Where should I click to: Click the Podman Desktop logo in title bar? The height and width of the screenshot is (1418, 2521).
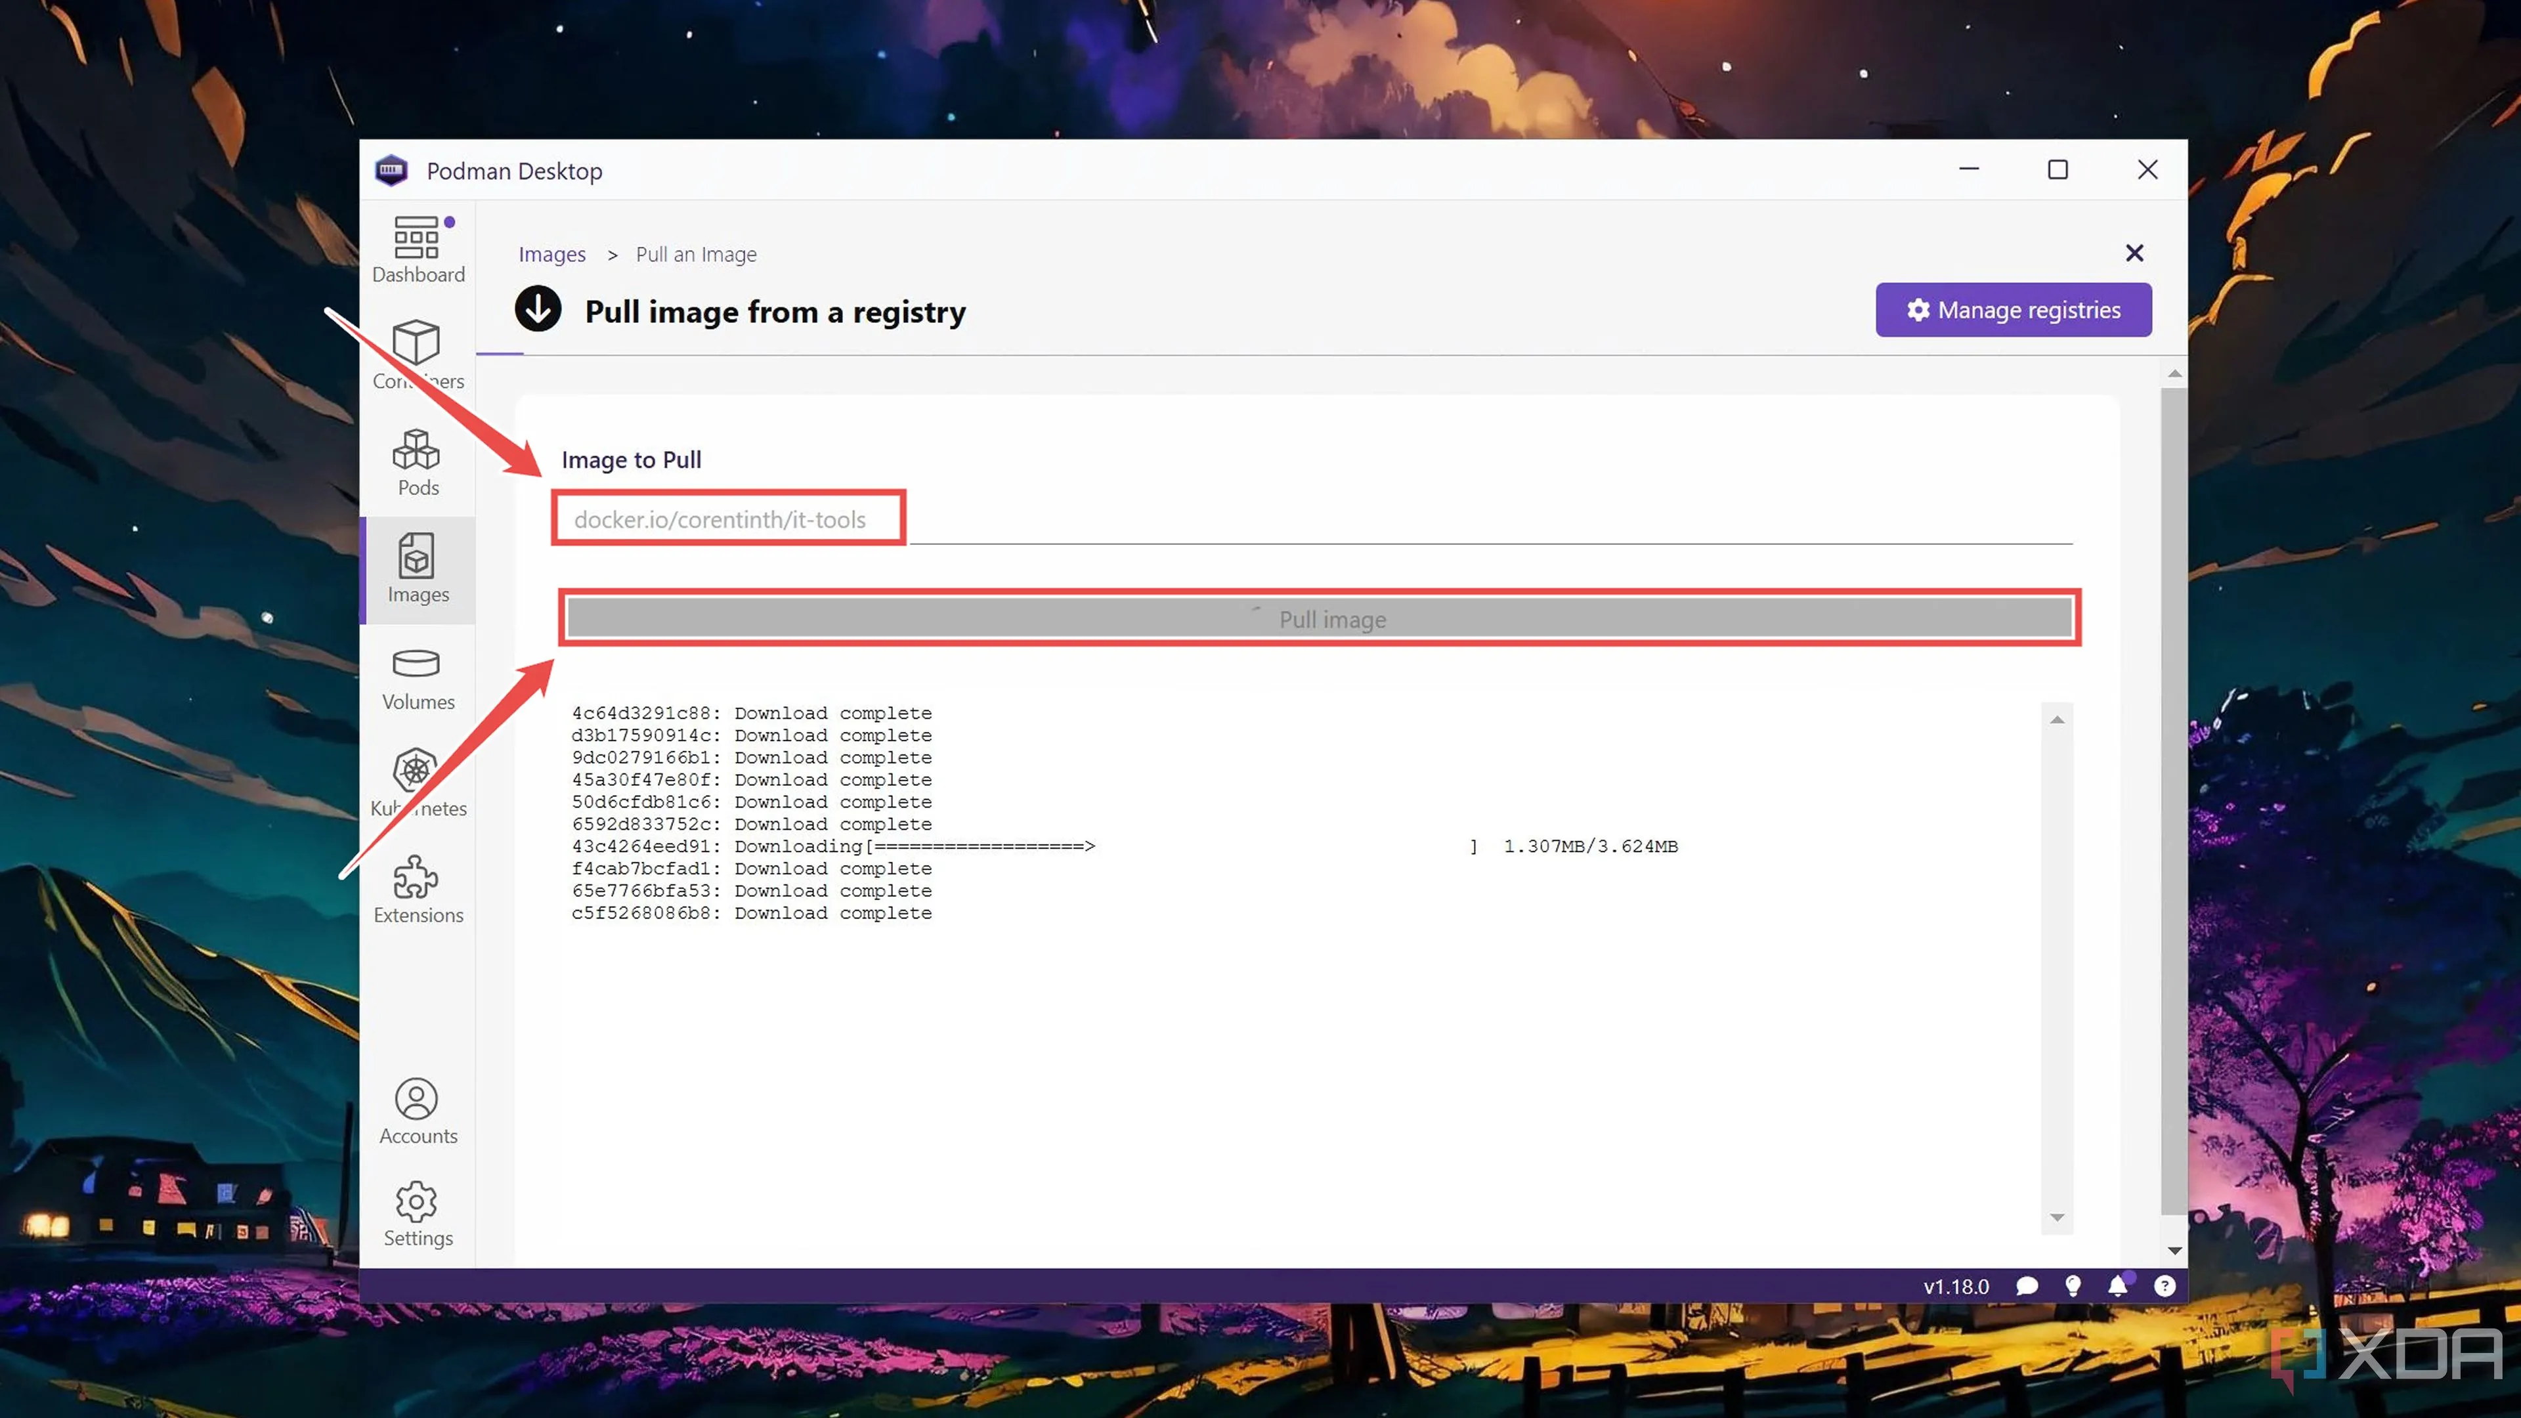391,170
